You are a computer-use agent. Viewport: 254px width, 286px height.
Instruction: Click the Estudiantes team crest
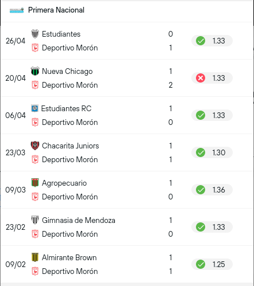[x=35, y=34]
